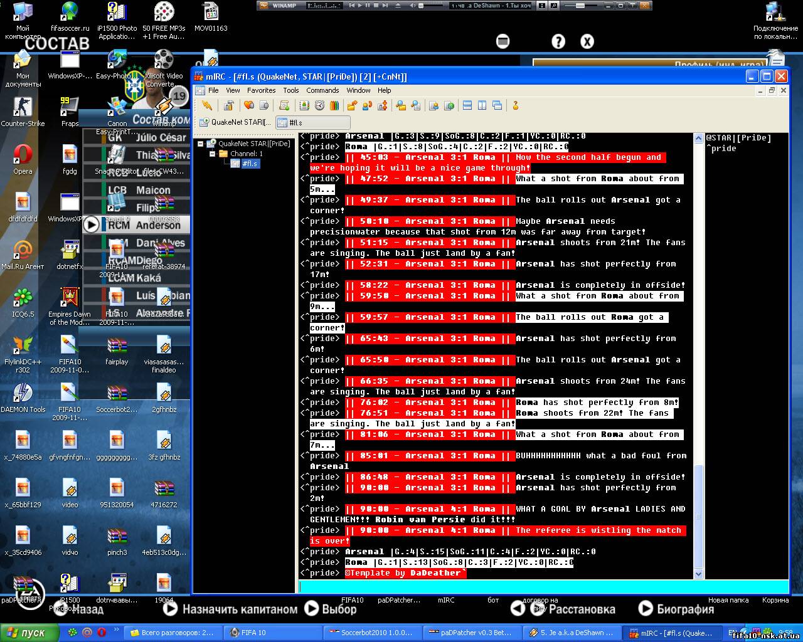Open the Window menu in mIRC
This screenshot has width=803, height=642.
click(x=358, y=90)
